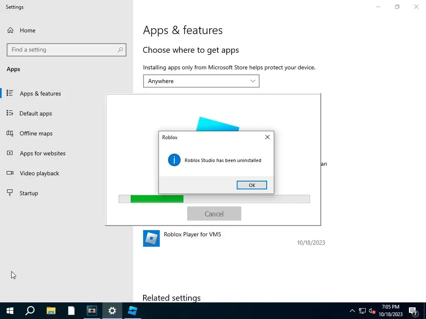Click the search magnifier in Find a setting
The height and width of the screenshot is (319, 426).
pyautogui.click(x=120, y=50)
